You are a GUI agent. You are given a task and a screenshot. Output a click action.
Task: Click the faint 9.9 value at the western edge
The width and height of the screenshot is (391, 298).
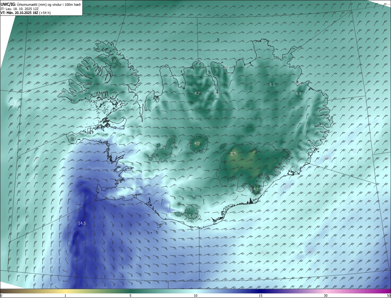(15, 104)
